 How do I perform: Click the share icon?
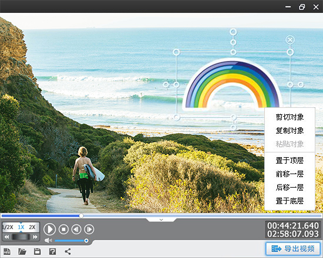click(68, 252)
